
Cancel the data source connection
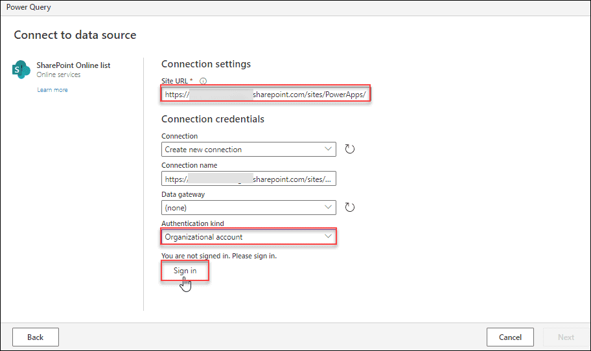click(x=510, y=337)
